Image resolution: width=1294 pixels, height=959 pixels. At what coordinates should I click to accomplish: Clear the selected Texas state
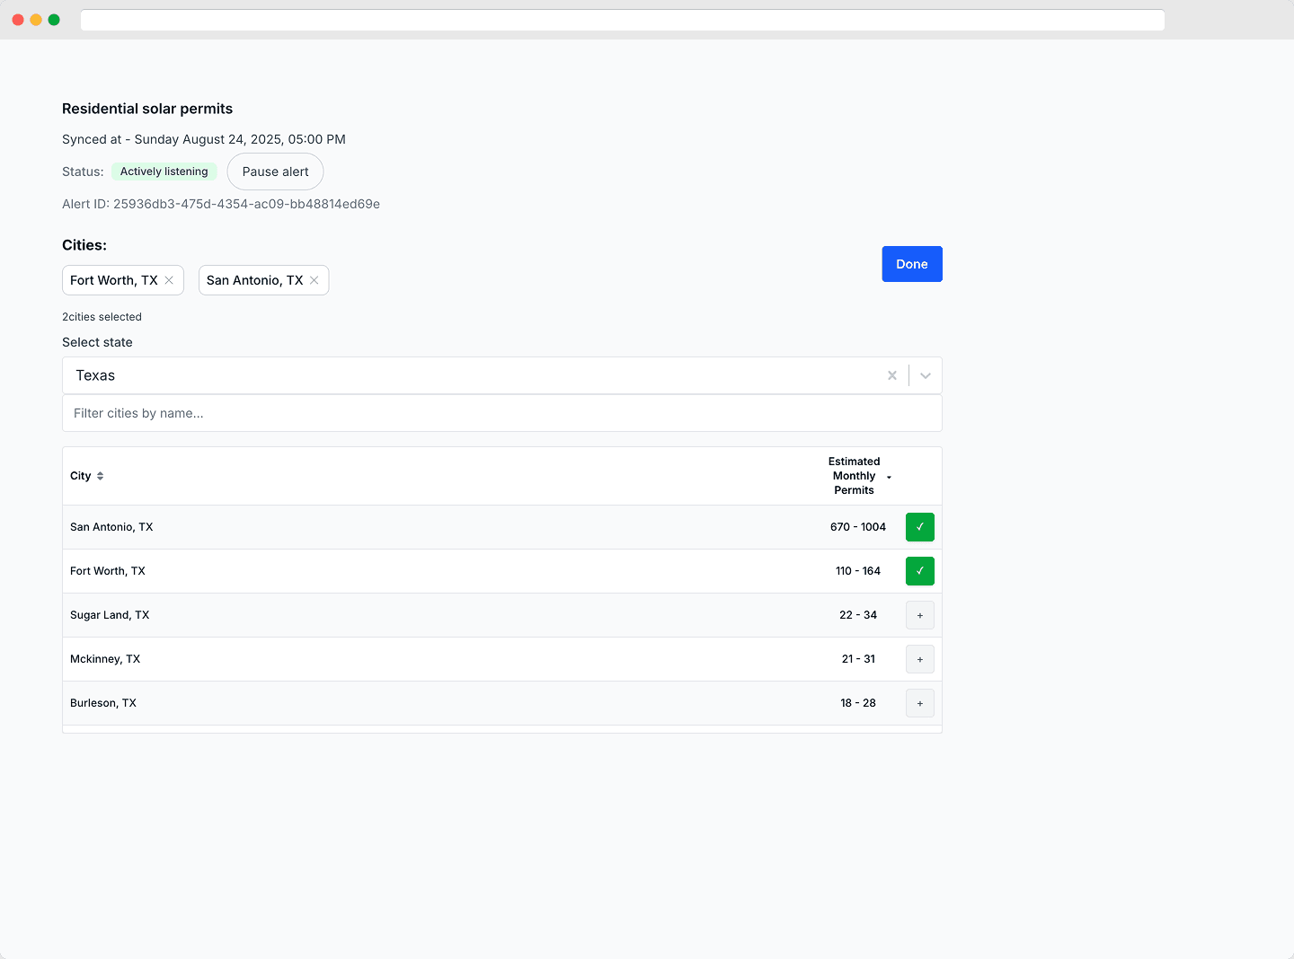[x=892, y=375]
